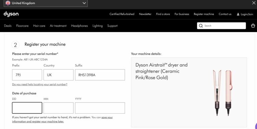The image size is (257, 129).
Task: Click the DD date field
Action: [x=27, y=108]
